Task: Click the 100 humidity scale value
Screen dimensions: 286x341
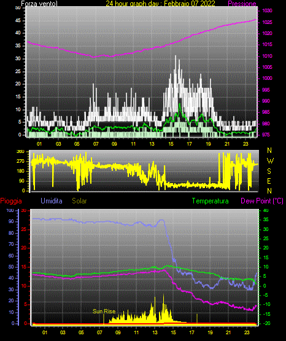Action: click(10, 210)
